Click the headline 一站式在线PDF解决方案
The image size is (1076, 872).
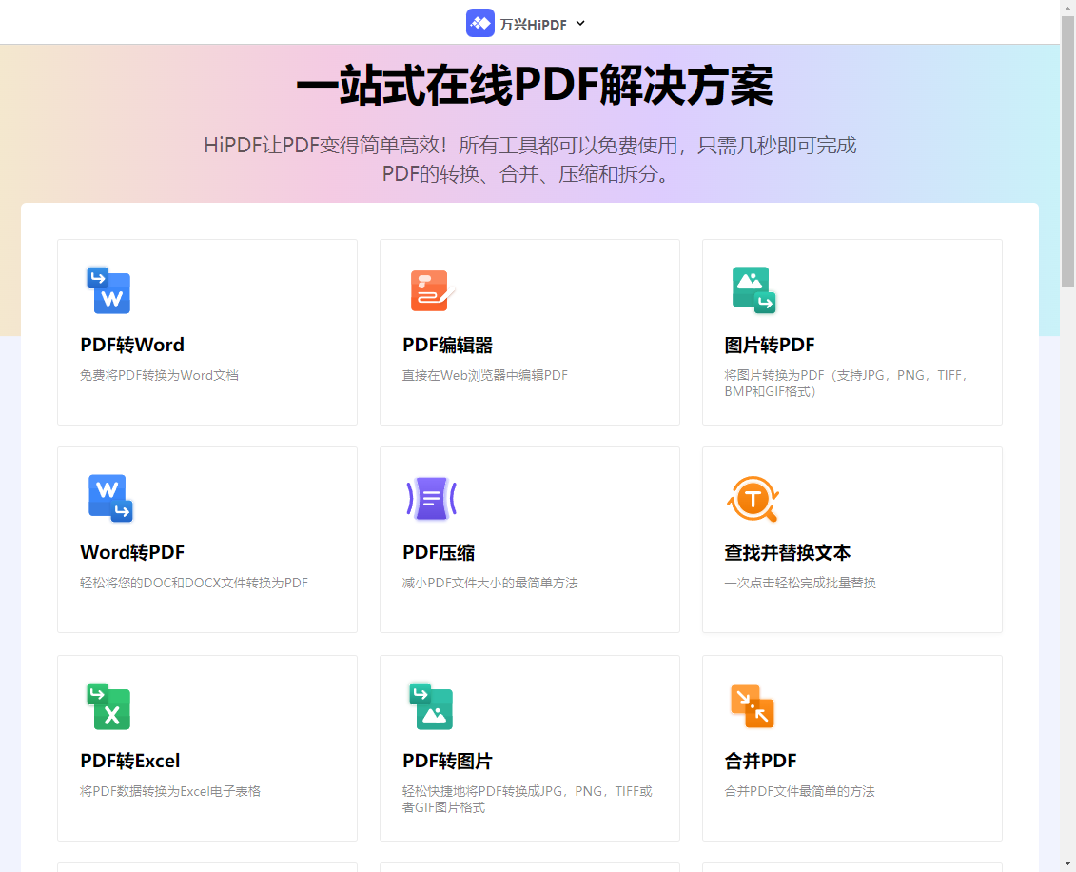[535, 86]
